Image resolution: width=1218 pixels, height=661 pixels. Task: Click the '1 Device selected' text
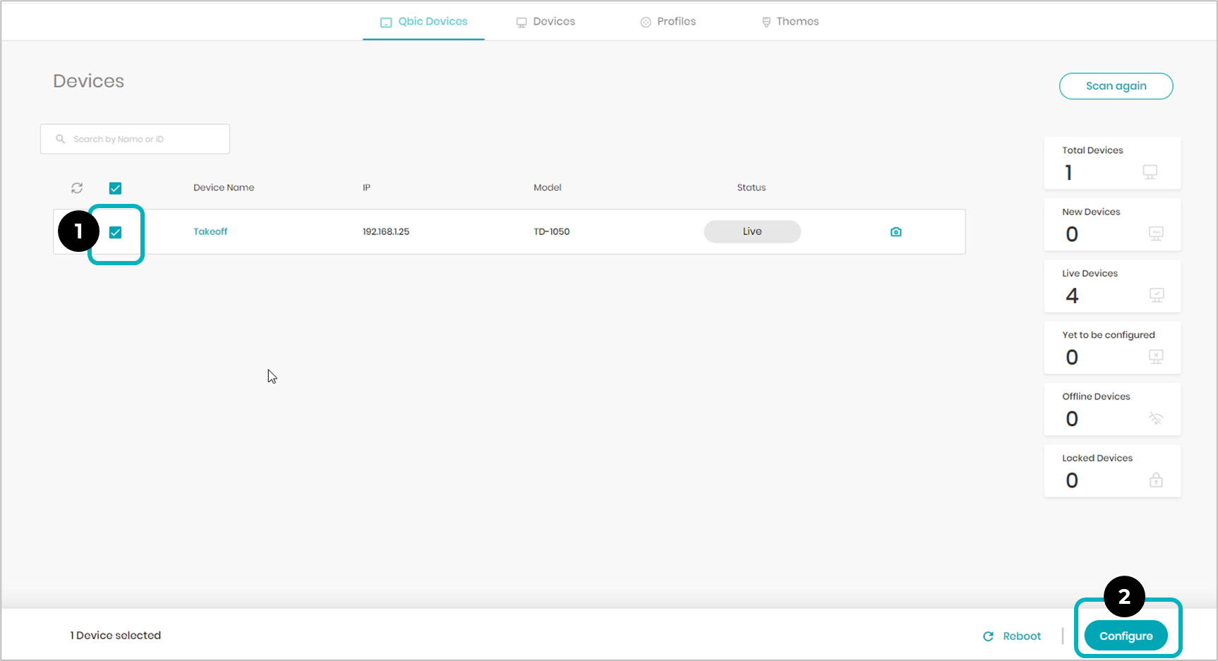(x=116, y=636)
